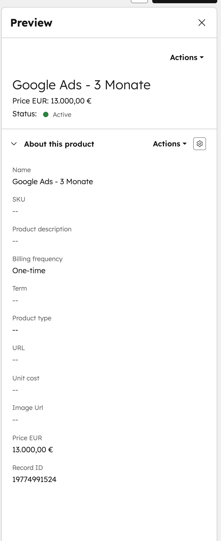Click the gear settings icon
Screen dimensions: 221x541
[x=199, y=144]
